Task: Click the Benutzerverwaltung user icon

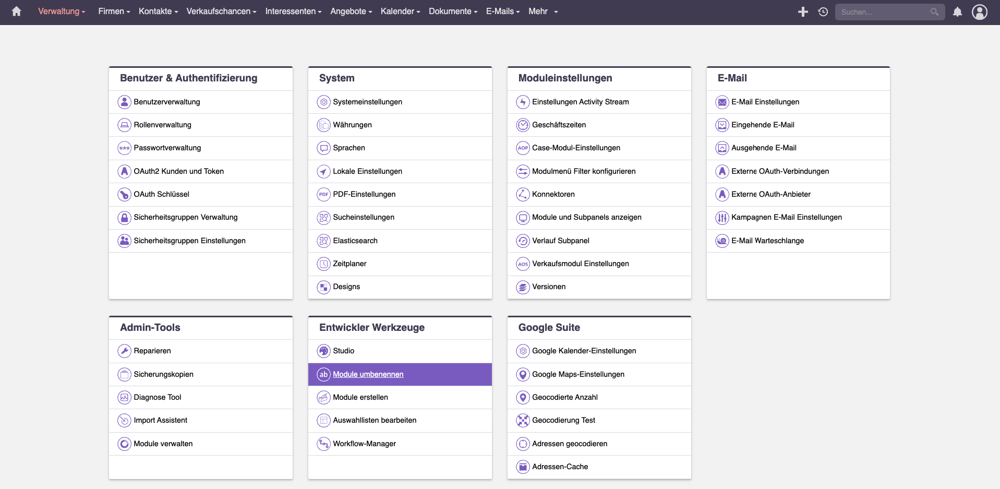Action: tap(124, 102)
